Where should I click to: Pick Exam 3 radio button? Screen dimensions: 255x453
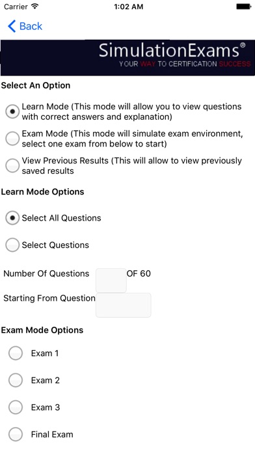coord(16,407)
